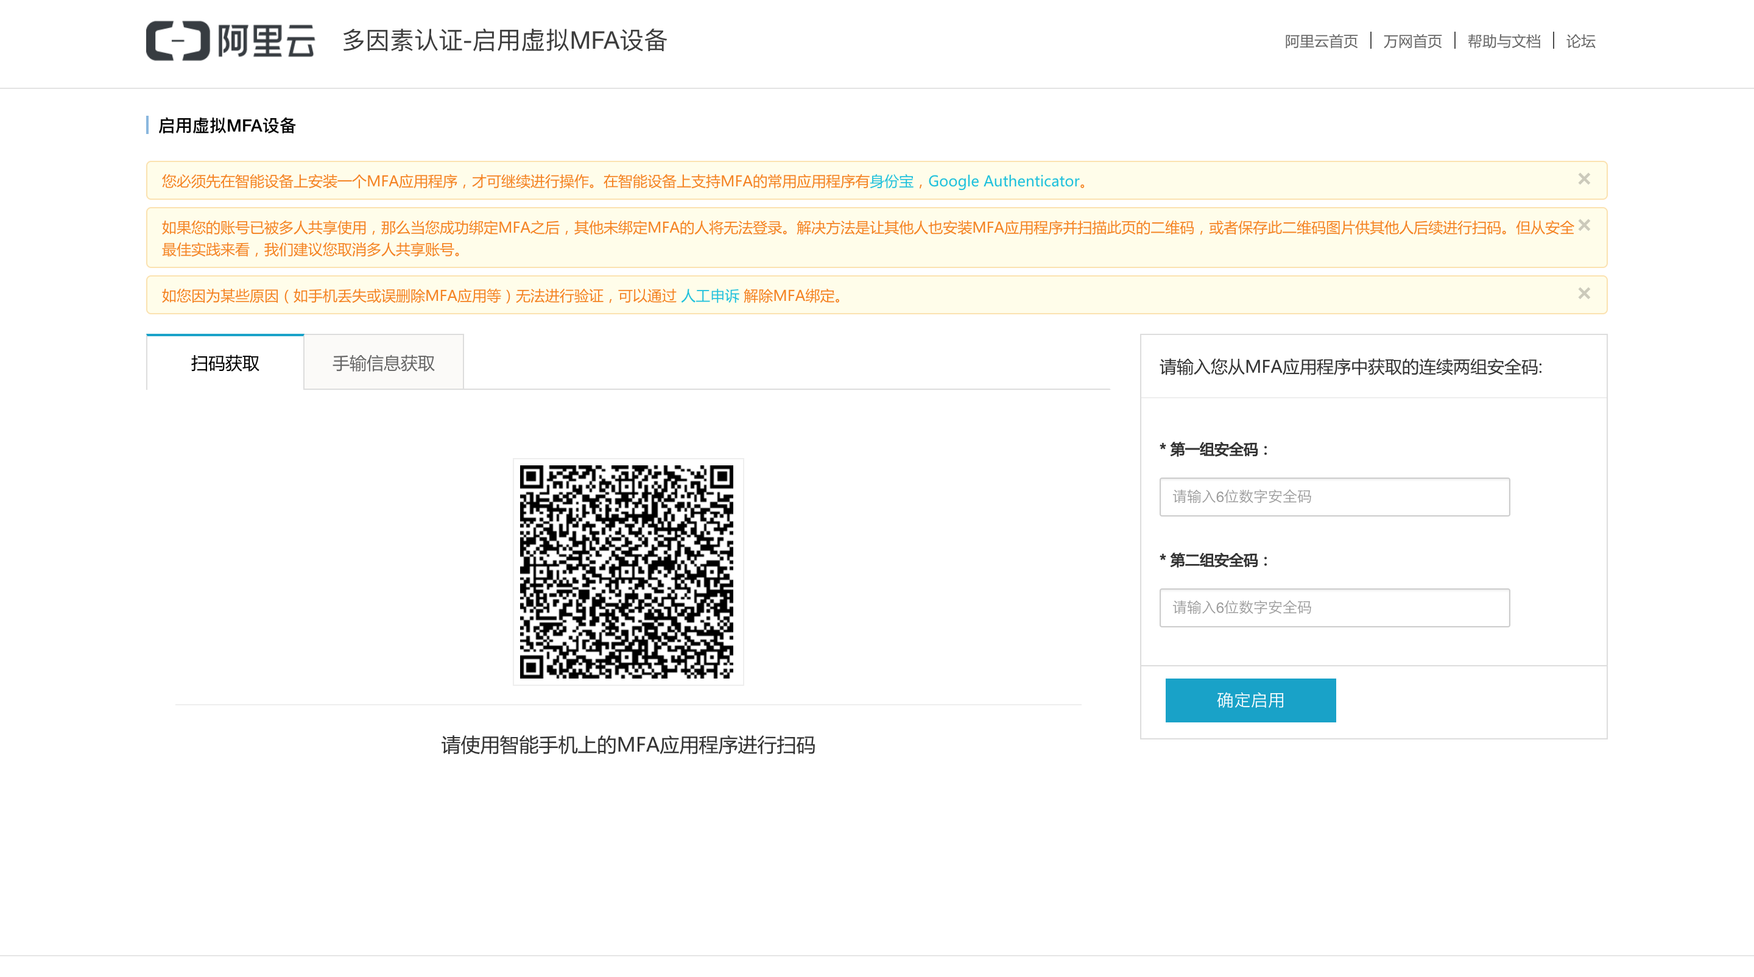Click the 第一组安全码 label

[x=1214, y=450]
